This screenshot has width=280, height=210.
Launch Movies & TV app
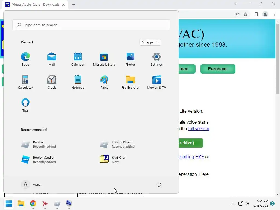(157, 82)
